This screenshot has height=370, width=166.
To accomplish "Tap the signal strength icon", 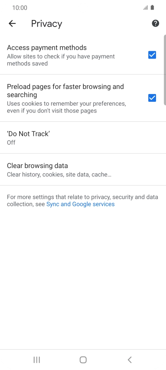I will 146,8.
